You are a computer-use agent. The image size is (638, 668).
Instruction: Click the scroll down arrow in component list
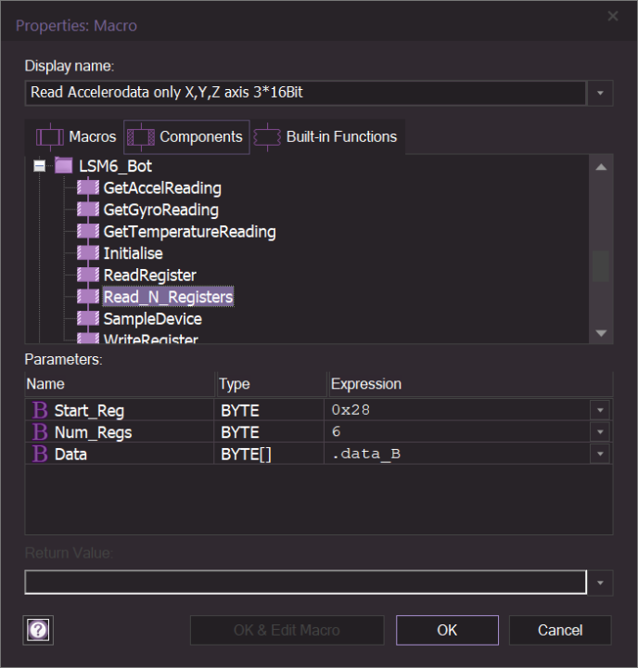(x=601, y=333)
